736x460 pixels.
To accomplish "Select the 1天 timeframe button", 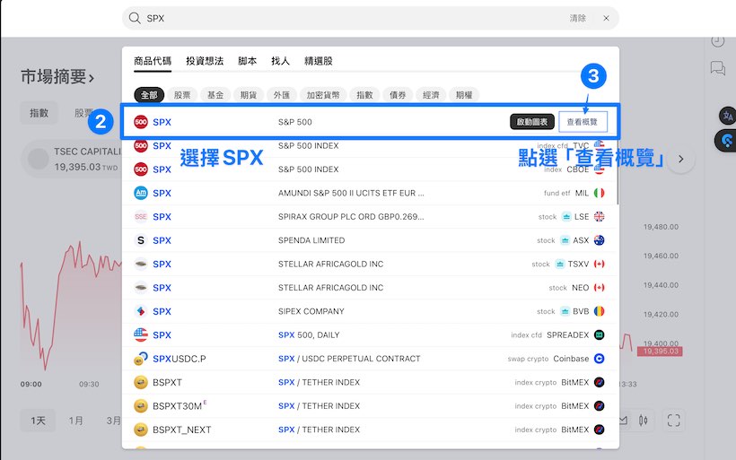I will click(38, 421).
